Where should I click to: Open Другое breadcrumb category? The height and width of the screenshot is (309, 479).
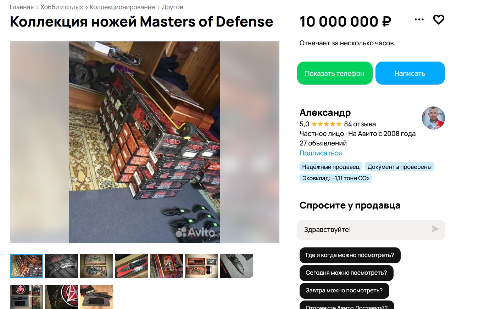pos(173,7)
